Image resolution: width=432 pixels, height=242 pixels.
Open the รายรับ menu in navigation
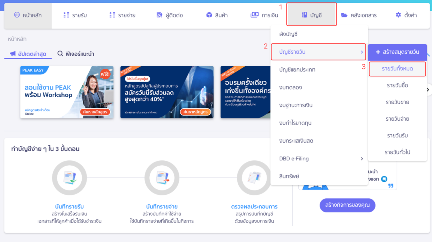pyautogui.click(x=75, y=15)
